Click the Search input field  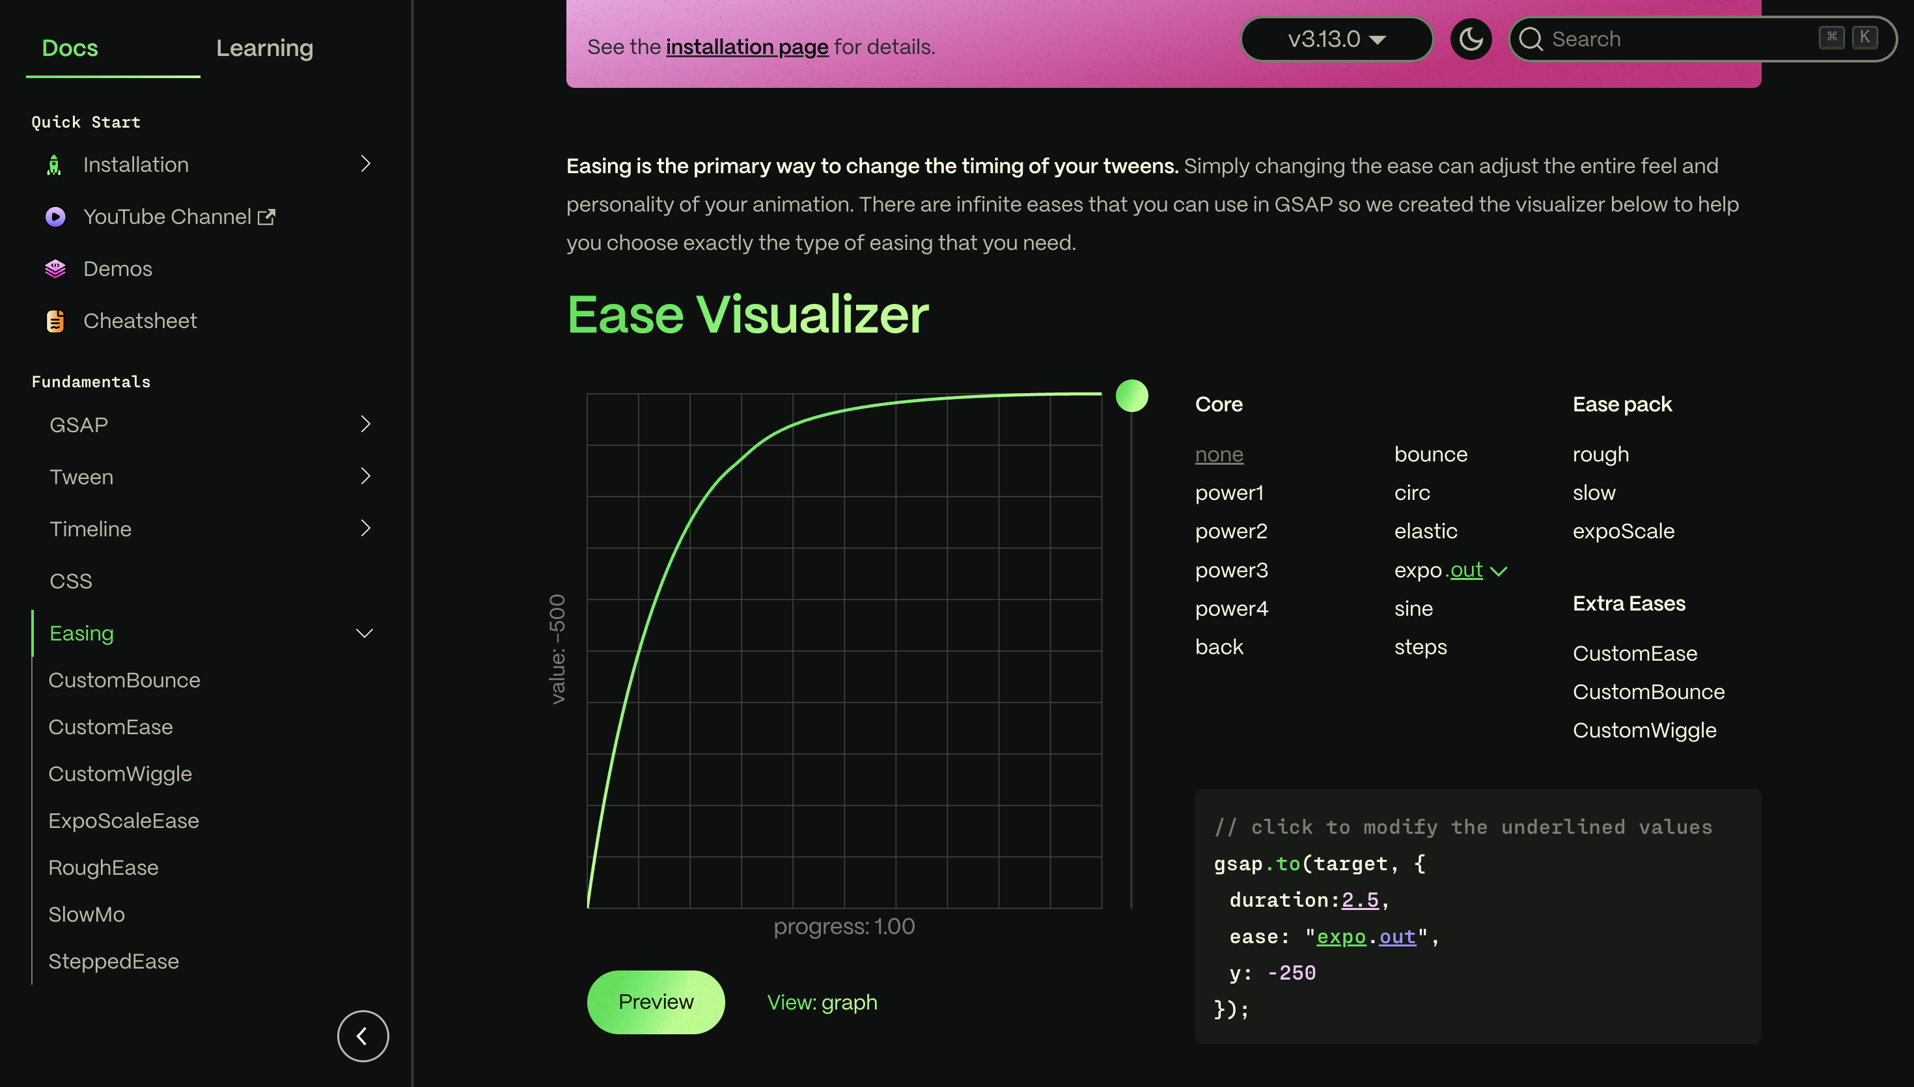(x=1702, y=39)
